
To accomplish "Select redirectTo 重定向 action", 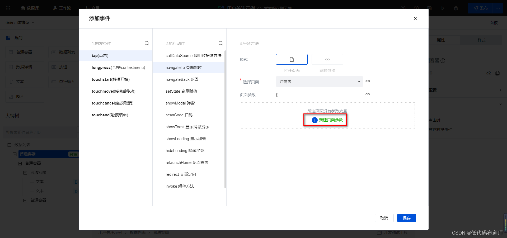I will (x=189, y=174).
